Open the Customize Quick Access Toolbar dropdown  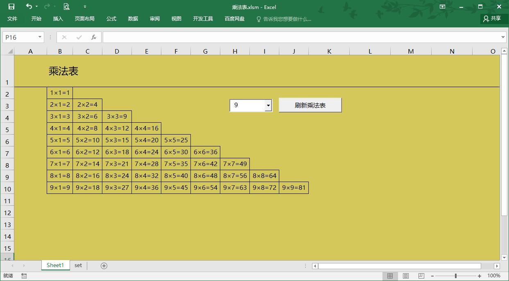click(x=85, y=7)
